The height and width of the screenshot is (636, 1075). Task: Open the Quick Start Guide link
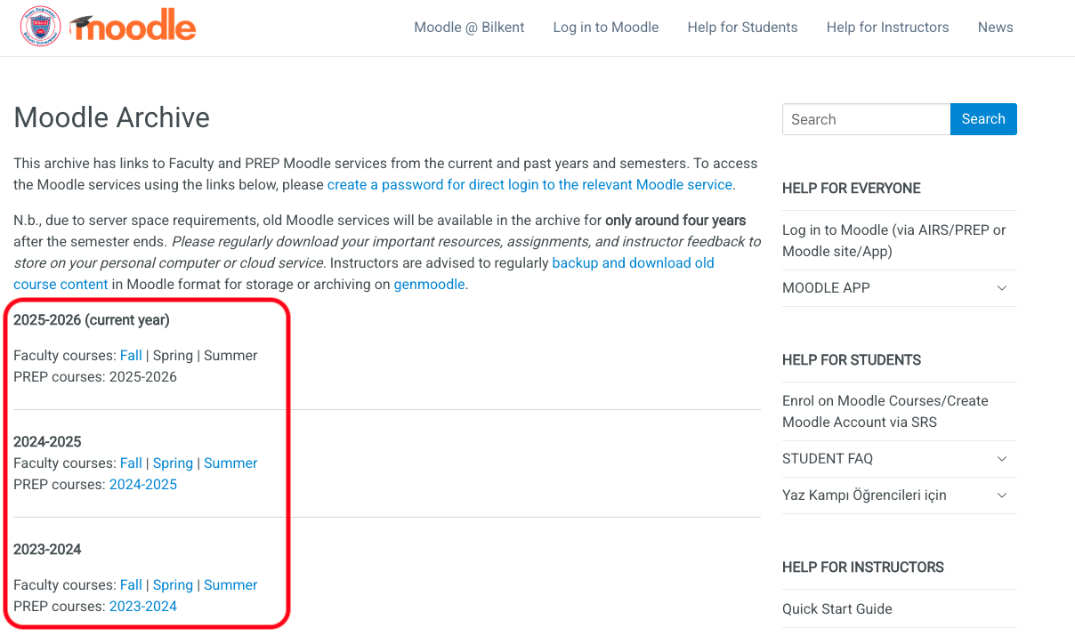(837, 609)
